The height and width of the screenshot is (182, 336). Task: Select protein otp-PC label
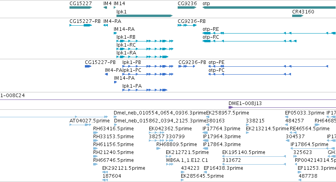pos(216,70)
